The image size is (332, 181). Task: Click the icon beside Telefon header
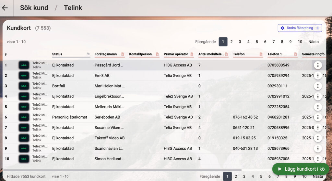tap(261, 54)
